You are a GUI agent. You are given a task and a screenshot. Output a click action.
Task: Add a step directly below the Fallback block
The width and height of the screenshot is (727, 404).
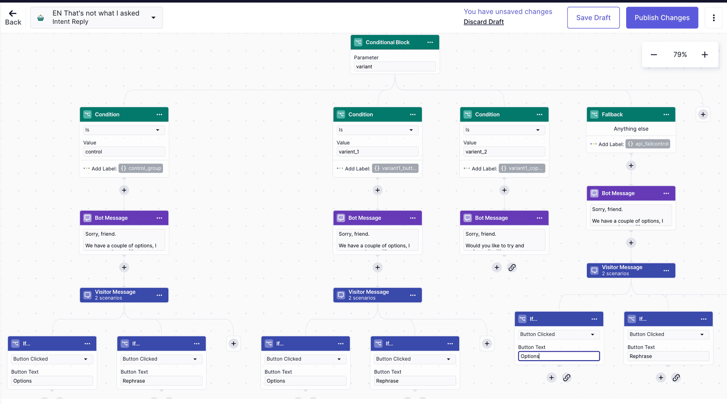point(631,166)
